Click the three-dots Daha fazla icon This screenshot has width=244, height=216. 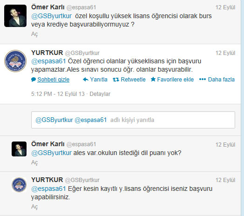tap(203, 79)
